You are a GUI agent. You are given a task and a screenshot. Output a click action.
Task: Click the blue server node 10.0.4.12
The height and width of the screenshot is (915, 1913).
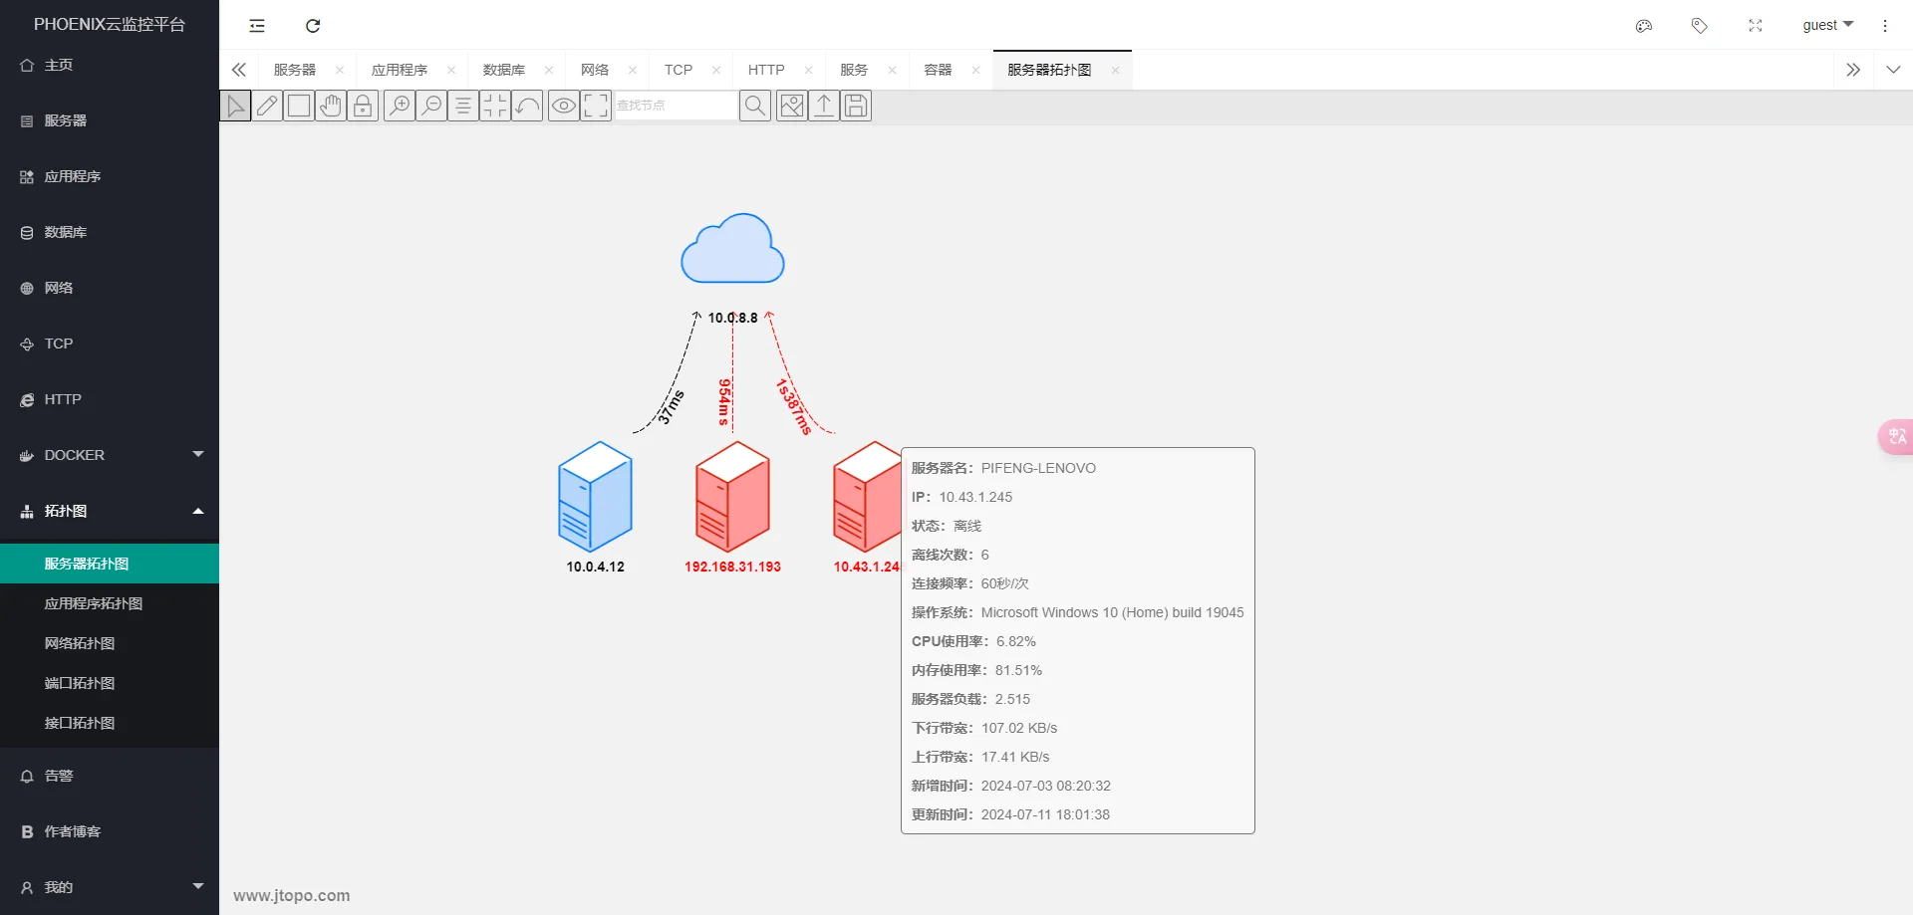pos(595,496)
